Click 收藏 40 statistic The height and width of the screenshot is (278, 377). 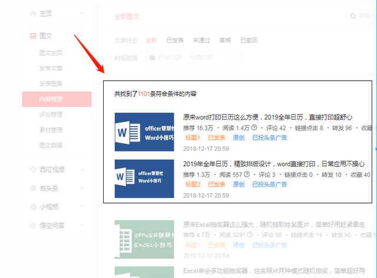(360, 174)
